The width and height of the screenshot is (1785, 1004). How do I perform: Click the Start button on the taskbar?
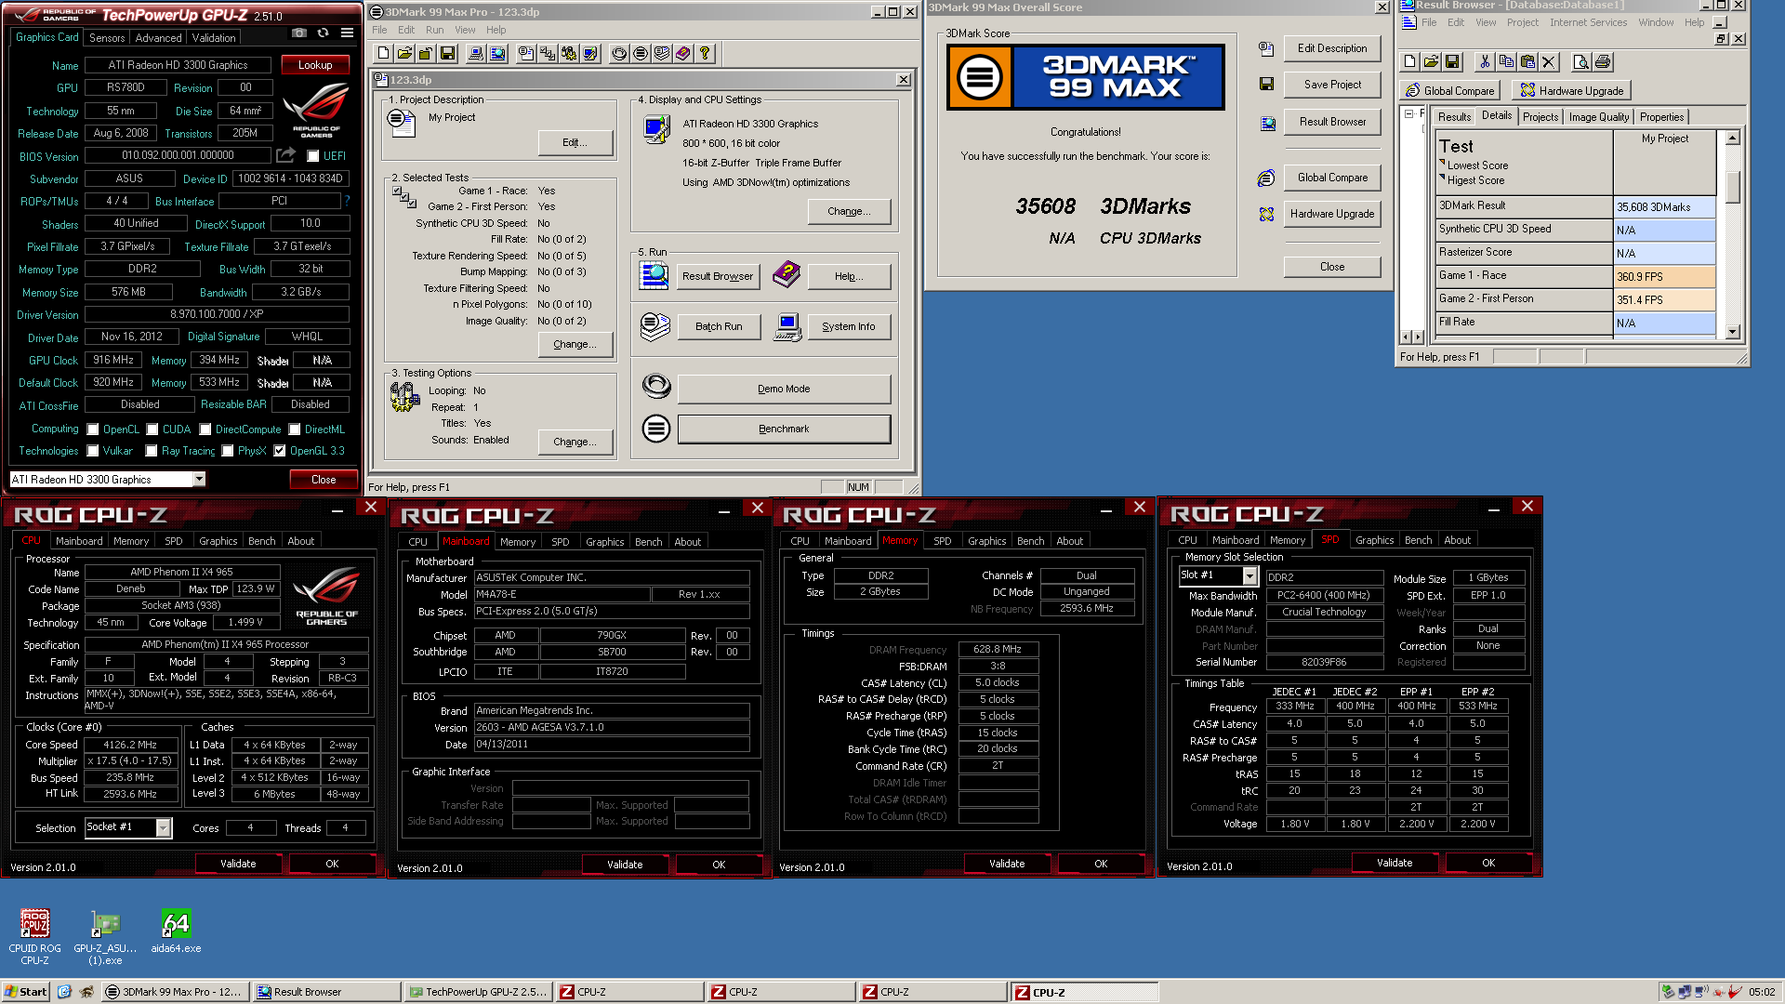25,992
